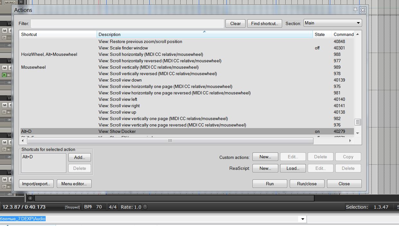
Task: Click the list's scroll down arrow
Action: coord(358,133)
